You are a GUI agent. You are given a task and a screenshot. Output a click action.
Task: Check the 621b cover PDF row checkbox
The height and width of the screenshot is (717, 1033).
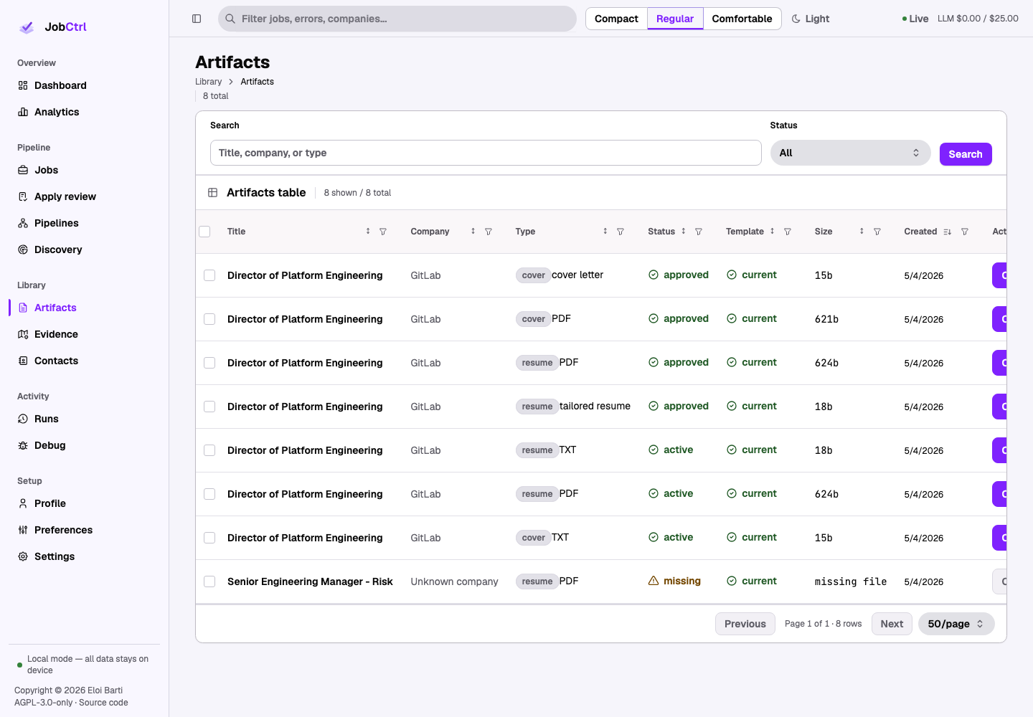[209, 319]
